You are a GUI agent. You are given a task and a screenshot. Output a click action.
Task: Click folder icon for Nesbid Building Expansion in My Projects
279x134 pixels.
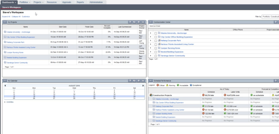click(x=5, y=57)
